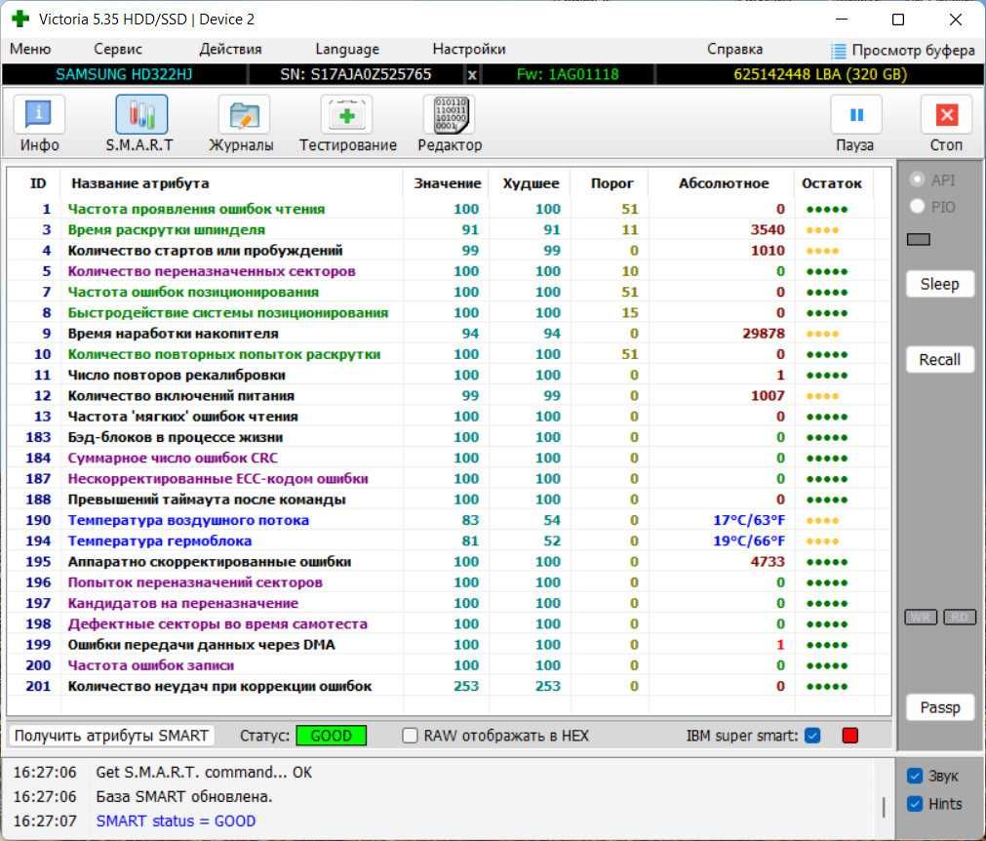Click the Passp button
986x841 pixels.
click(940, 707)
